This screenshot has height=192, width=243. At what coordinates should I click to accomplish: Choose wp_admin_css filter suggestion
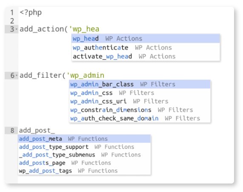pyautogui.click(x=140, y=93)
